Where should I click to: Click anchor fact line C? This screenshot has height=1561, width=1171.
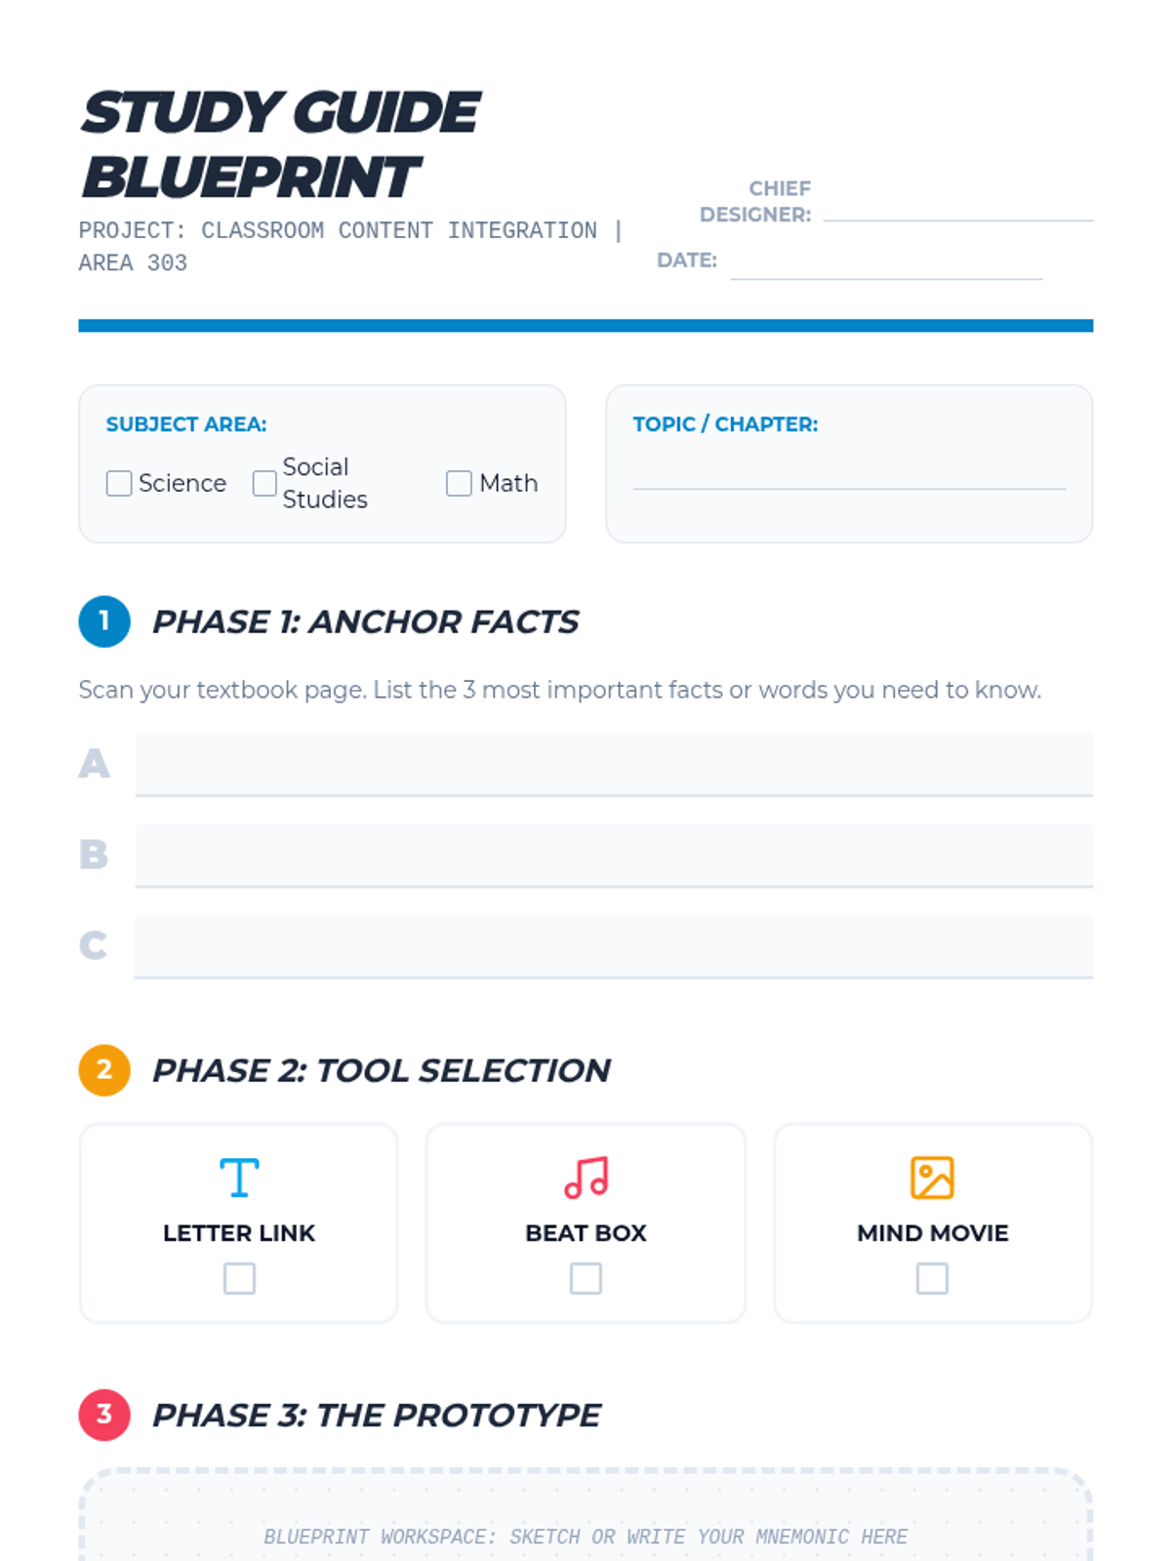[614, 946]
